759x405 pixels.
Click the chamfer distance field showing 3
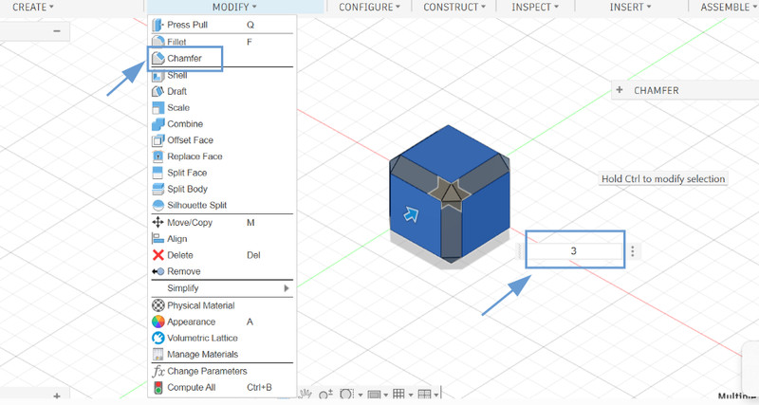tap(574, 250)
